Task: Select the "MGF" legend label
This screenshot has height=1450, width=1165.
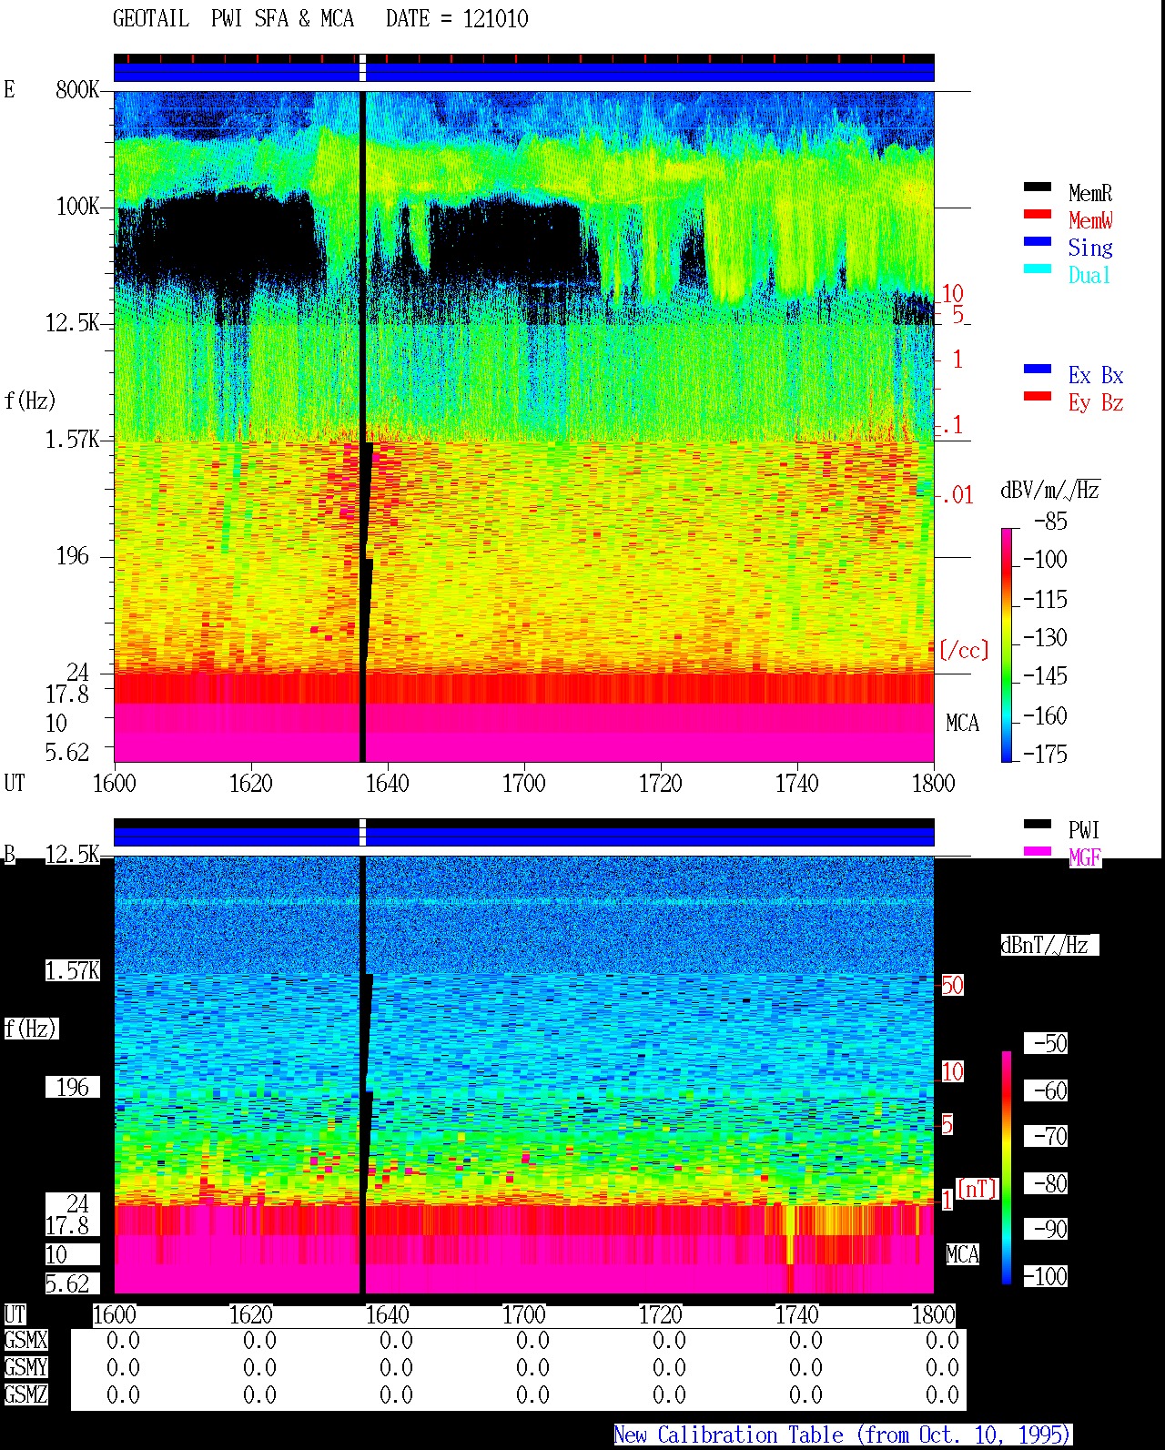Action: 1085,857
